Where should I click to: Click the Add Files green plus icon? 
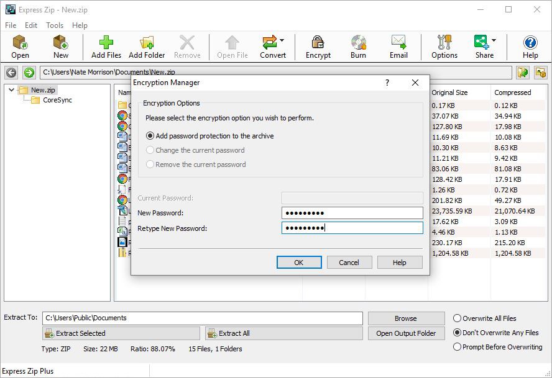pos(106,43)
